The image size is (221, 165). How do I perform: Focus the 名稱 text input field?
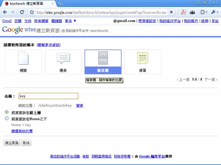pyautogui.click(x=48, y=96)
